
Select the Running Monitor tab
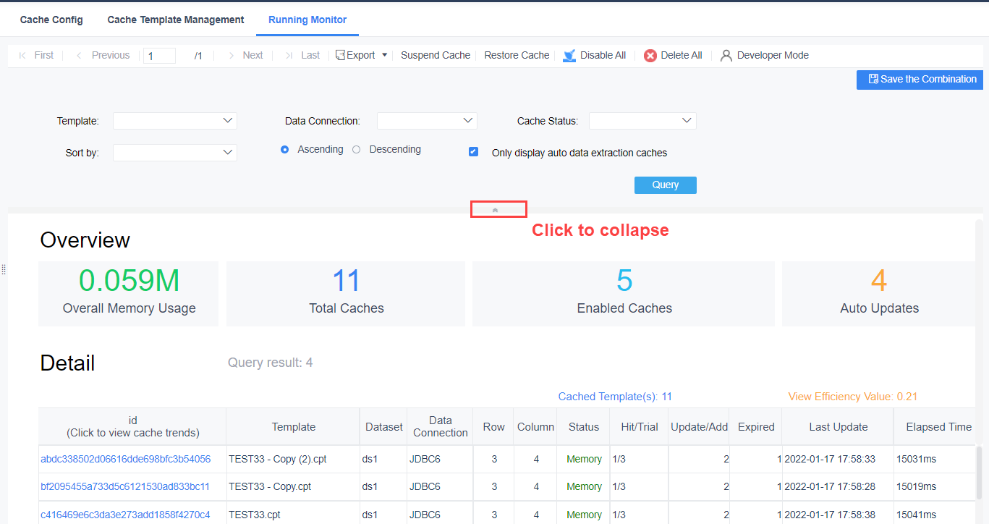pyautogui.click(x=307, y=20)
